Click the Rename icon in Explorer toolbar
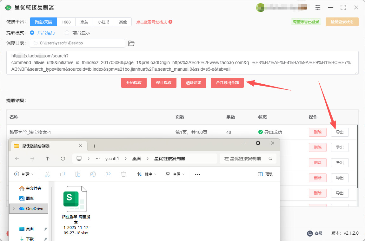 tap(93, 174)
